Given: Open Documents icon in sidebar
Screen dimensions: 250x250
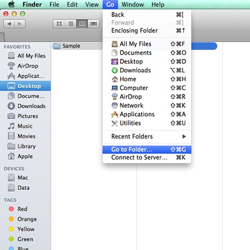Looking at the screenshot, I should tap(11, 96).
